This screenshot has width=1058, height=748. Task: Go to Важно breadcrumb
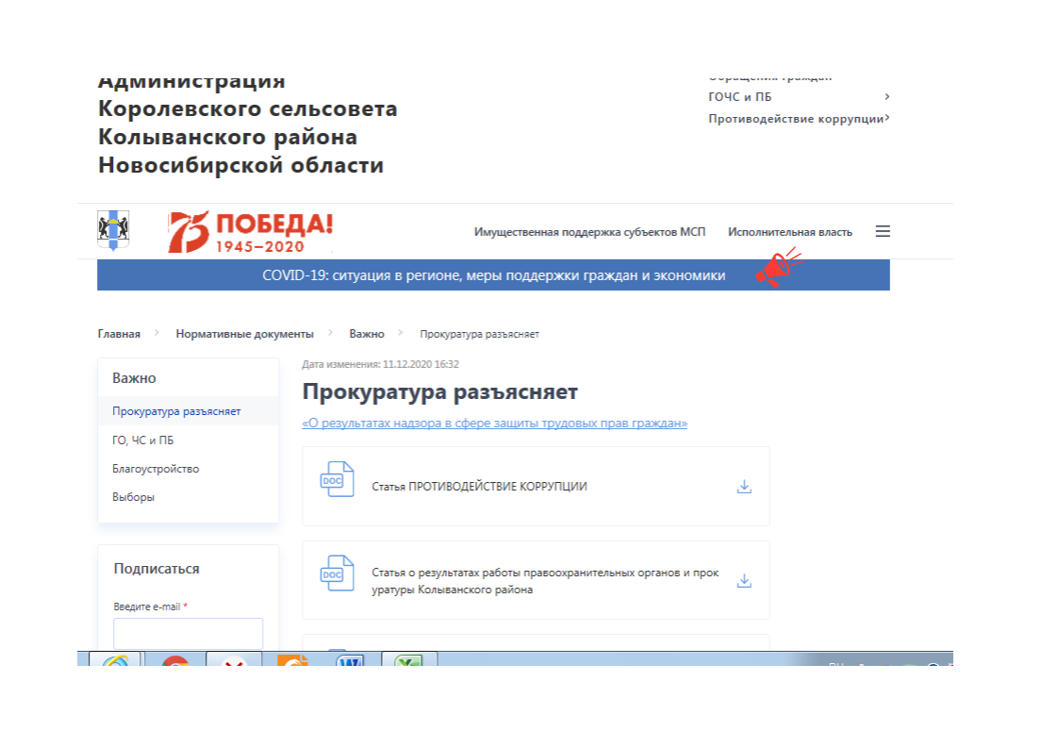pos(367,334)
